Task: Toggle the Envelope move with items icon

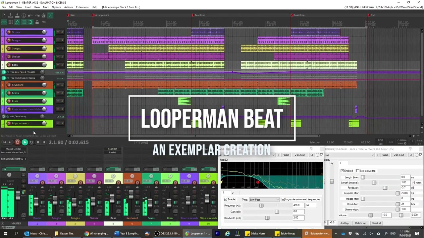Action: [x=17, y=22]
